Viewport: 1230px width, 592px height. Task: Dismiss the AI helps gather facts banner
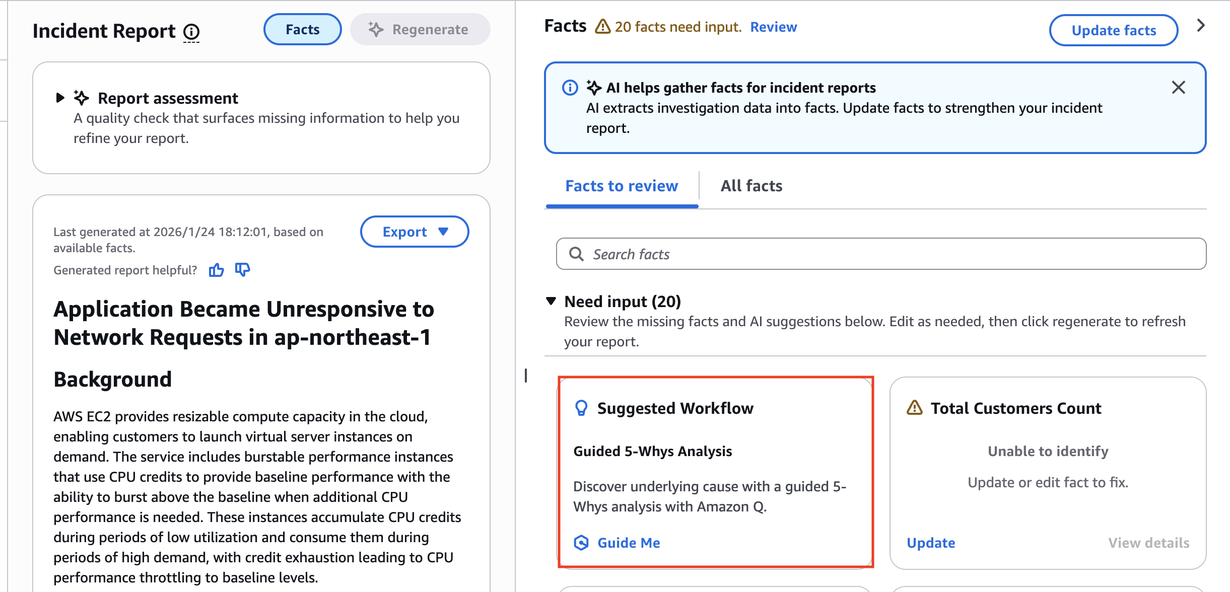[x=1178, y=88]
